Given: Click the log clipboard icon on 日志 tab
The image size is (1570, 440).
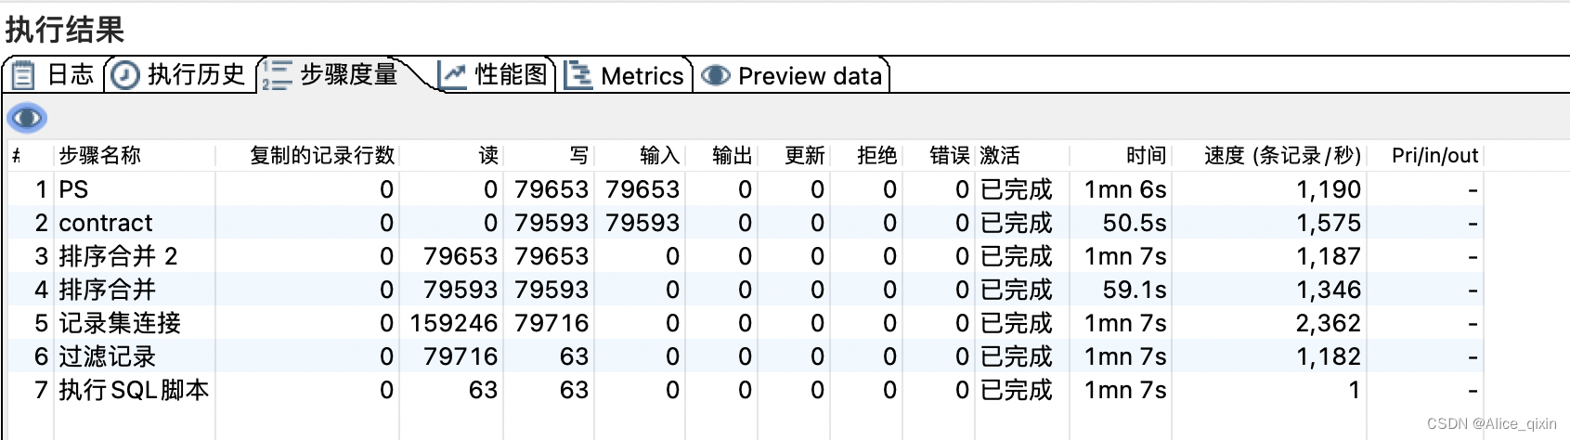Looking at the screenshot, I should (x=23, y=75).
